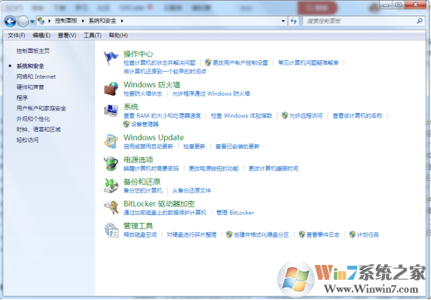Open the recent pages dropdown beside Forward button
The width and height of the screenshot is (431, 300).
[x=32, y=22]
